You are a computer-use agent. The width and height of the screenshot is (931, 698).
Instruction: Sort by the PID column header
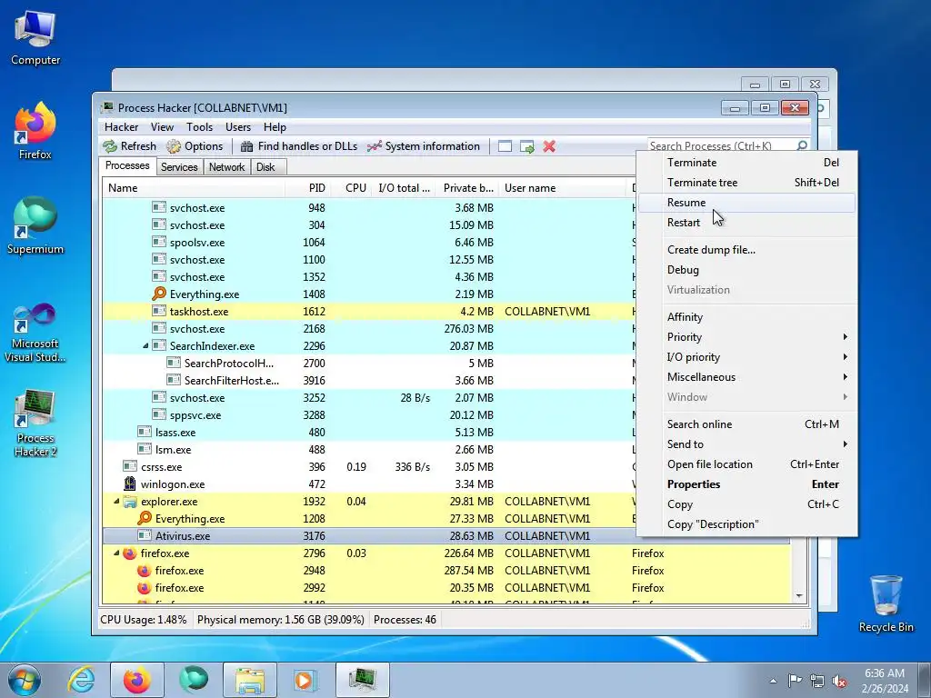[x=307, y=188]
